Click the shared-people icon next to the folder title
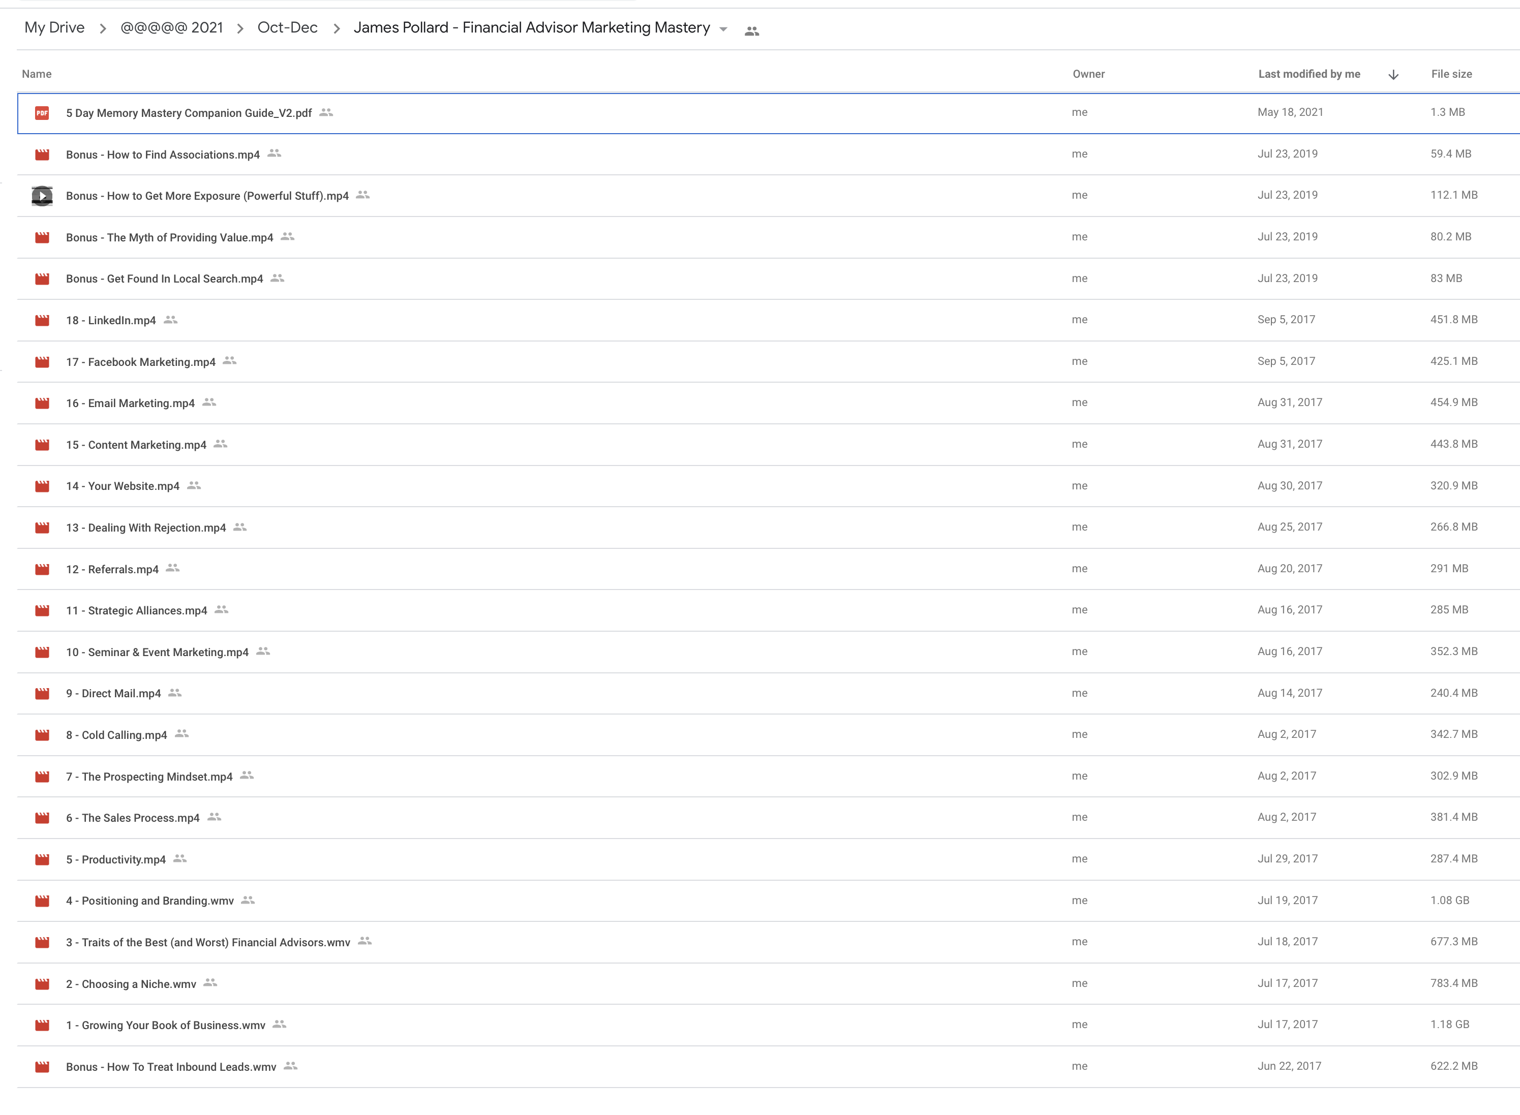The height and width of the screenshot is (1115, 1520). pyautogui.click(x=752, y=31)
